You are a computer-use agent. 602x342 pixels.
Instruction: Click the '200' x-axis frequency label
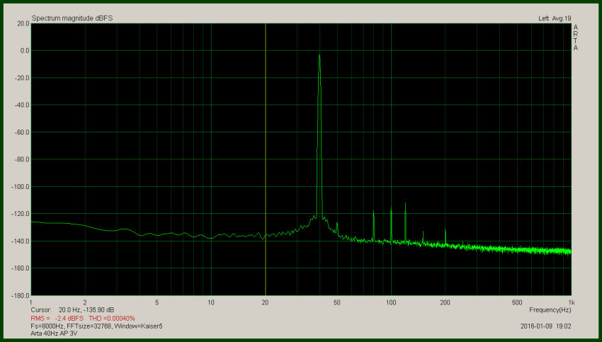point(445,302)
